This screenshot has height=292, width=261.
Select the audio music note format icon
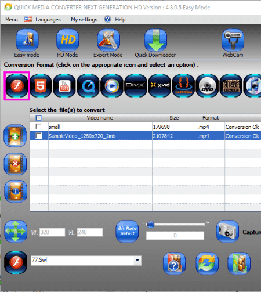click(253, 86)
